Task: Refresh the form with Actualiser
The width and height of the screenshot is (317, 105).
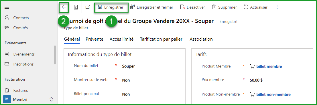Action: (255, 7)
